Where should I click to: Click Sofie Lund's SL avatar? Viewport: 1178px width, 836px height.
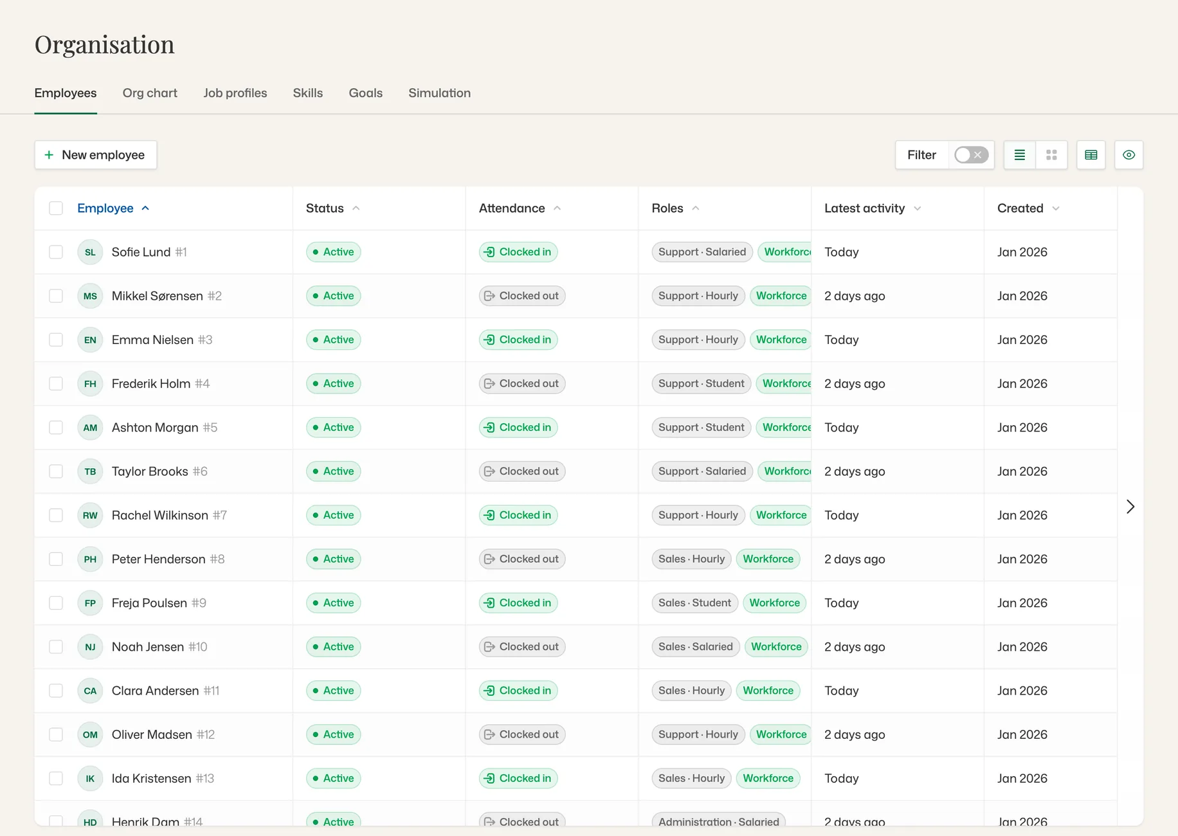[x=90, y=252]
